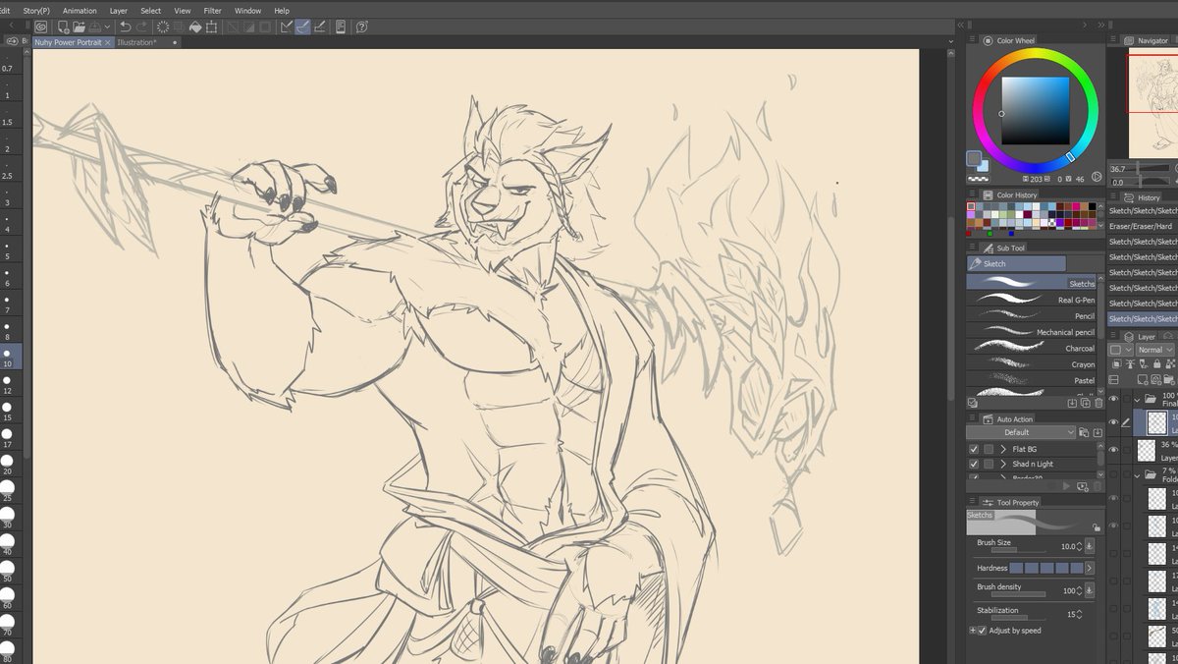
Task: Open the Default auto action set dropdown
Action: point(1021,432)
